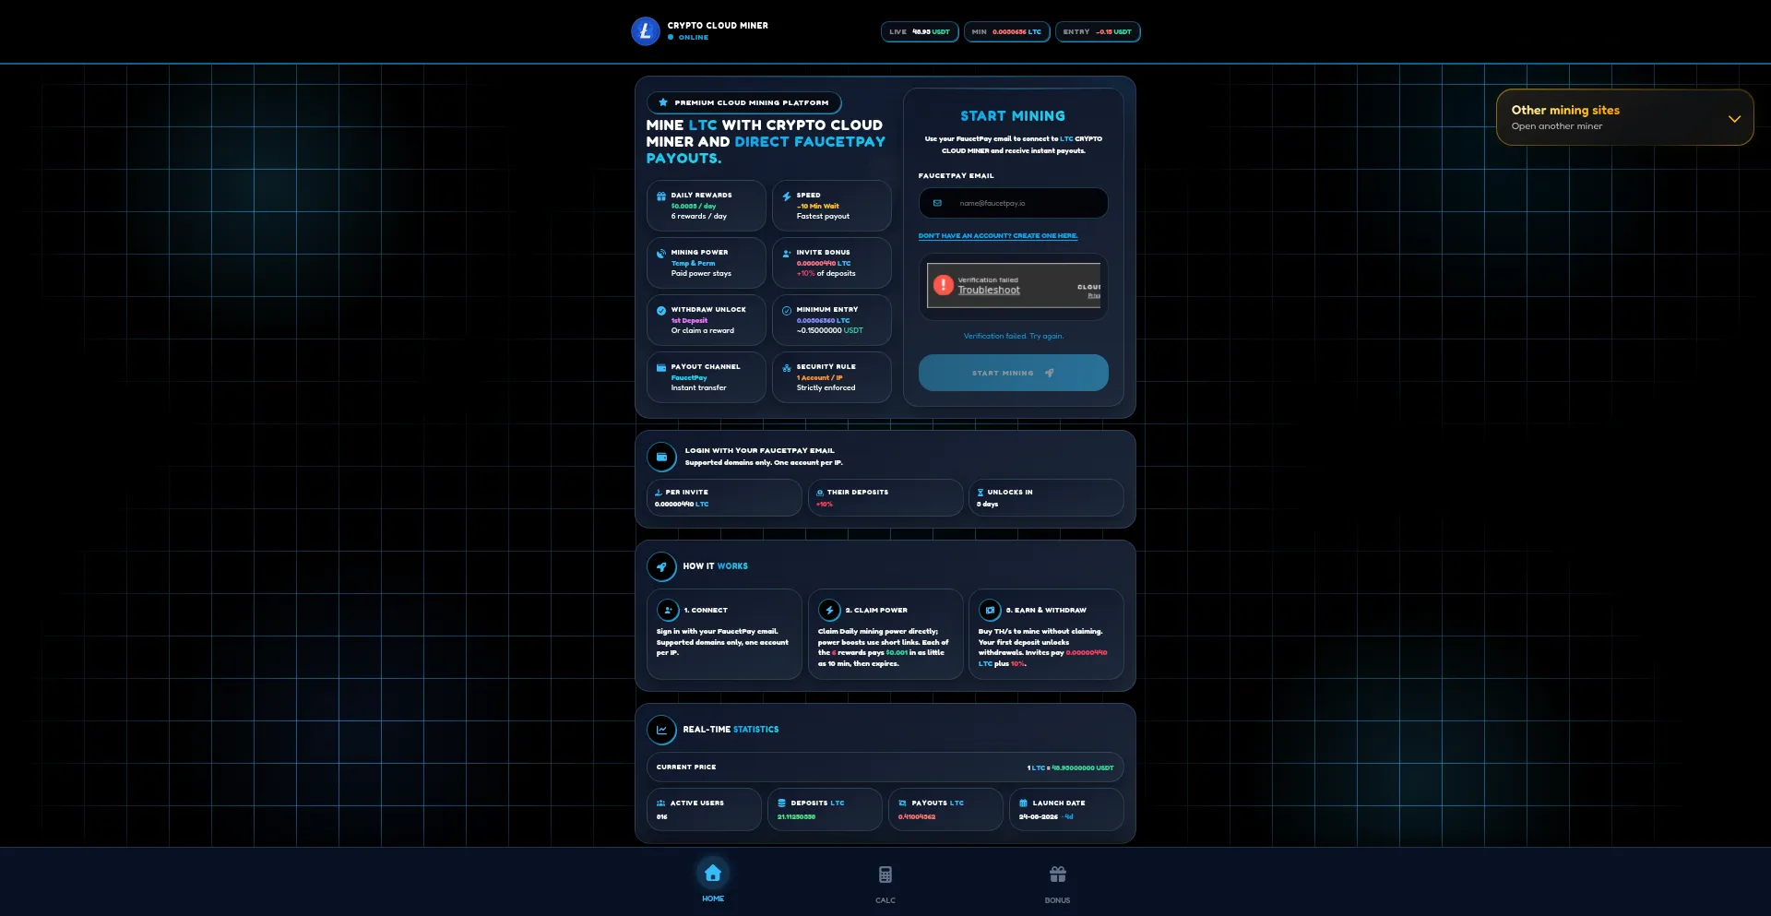Click the "Paid power stays" text

pyautogui.click(x=701, y=274)
